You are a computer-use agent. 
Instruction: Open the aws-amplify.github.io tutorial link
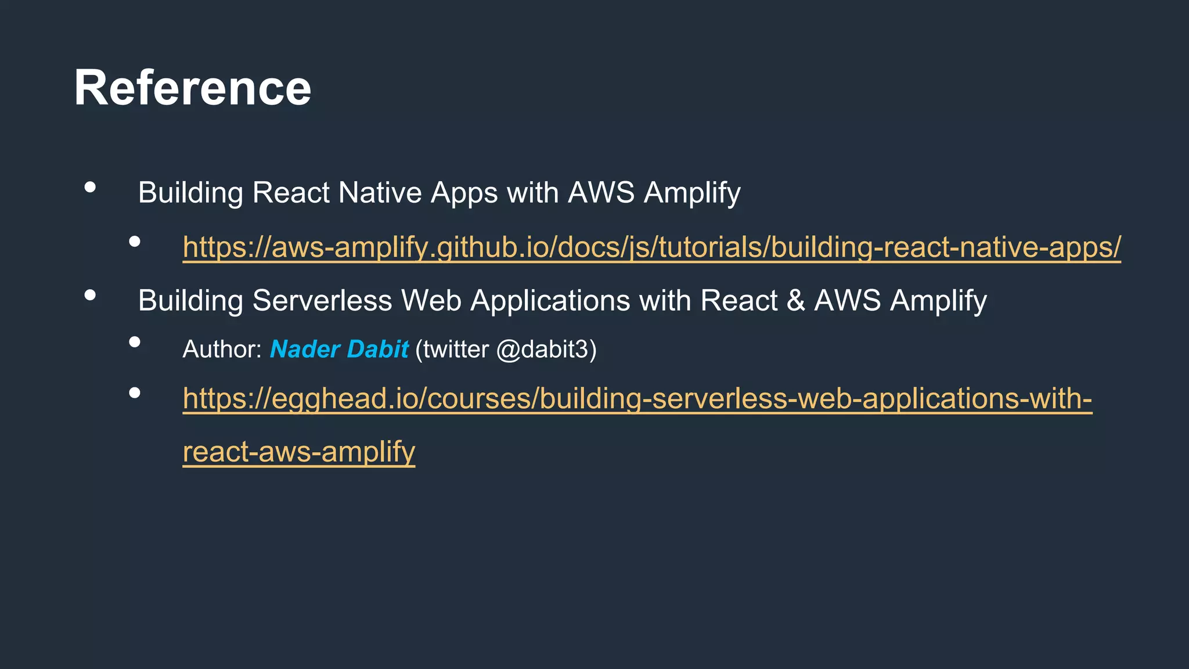click(651, 247)
